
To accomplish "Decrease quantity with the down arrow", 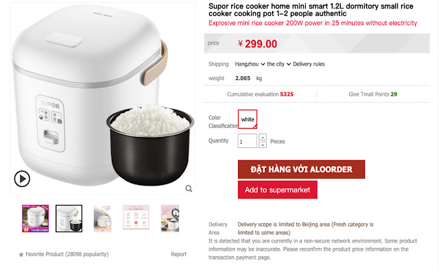I will click(x=263, y=145).
